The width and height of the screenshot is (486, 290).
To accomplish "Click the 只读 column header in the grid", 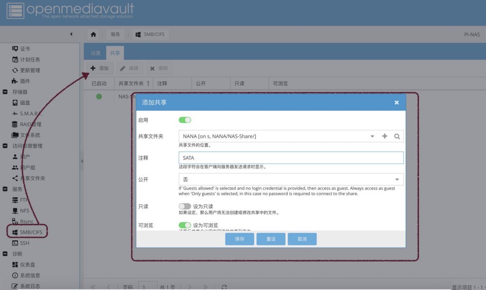I will tap(250, 83).
